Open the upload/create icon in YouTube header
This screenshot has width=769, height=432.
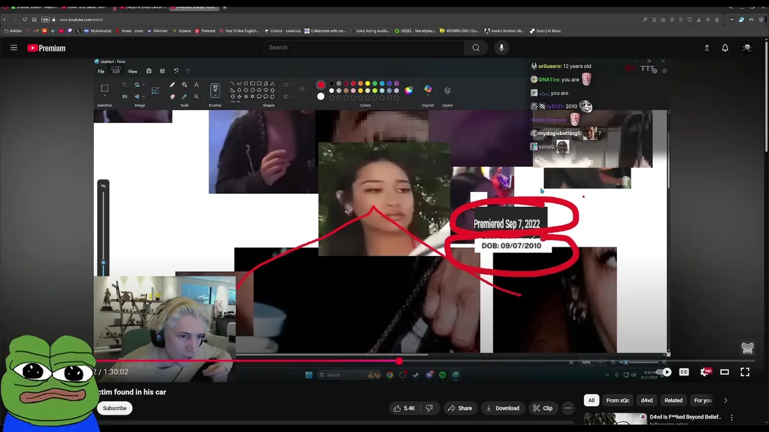[707, 48]
